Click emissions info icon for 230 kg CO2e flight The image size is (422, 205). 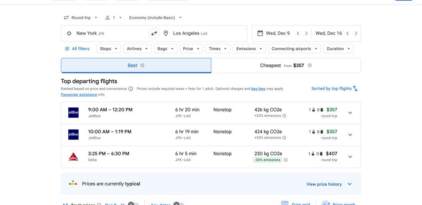pos(286,160)
